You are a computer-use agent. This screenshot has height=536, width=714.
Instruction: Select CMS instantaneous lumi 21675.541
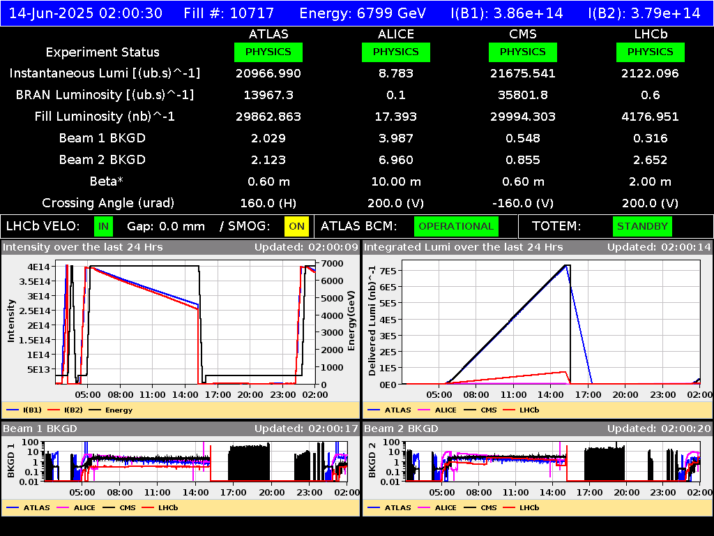523,73
